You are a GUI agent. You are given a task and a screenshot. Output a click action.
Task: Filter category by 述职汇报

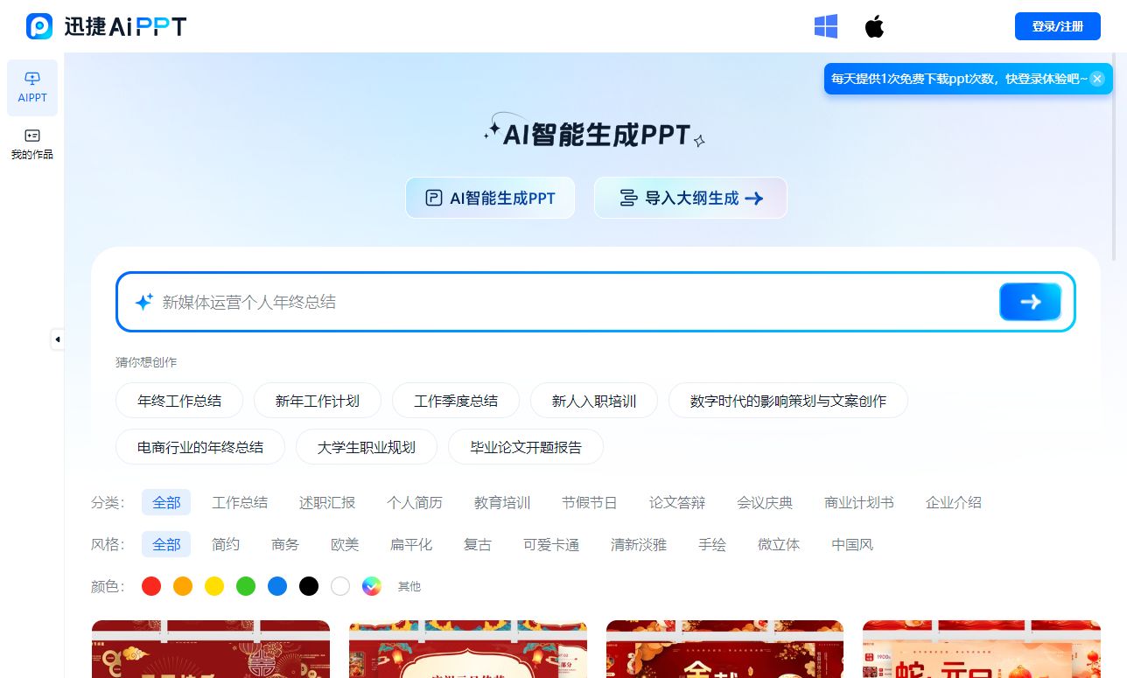tap(327, 502)
